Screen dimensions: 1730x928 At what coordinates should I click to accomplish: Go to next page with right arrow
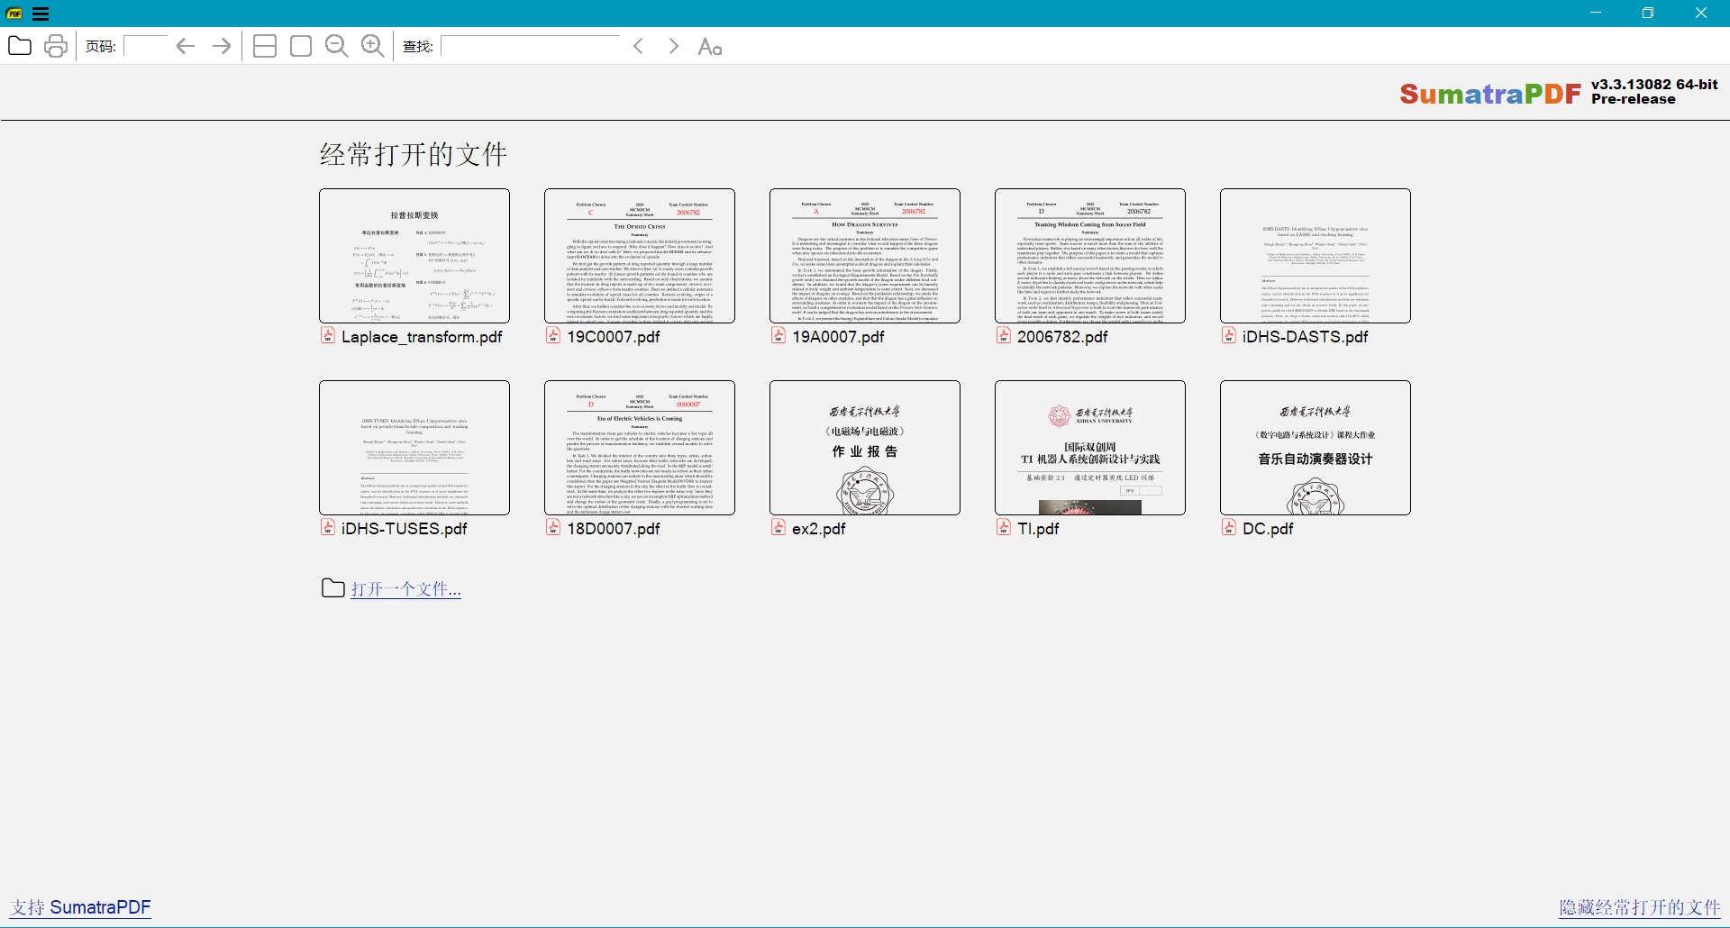coord(222,46)
